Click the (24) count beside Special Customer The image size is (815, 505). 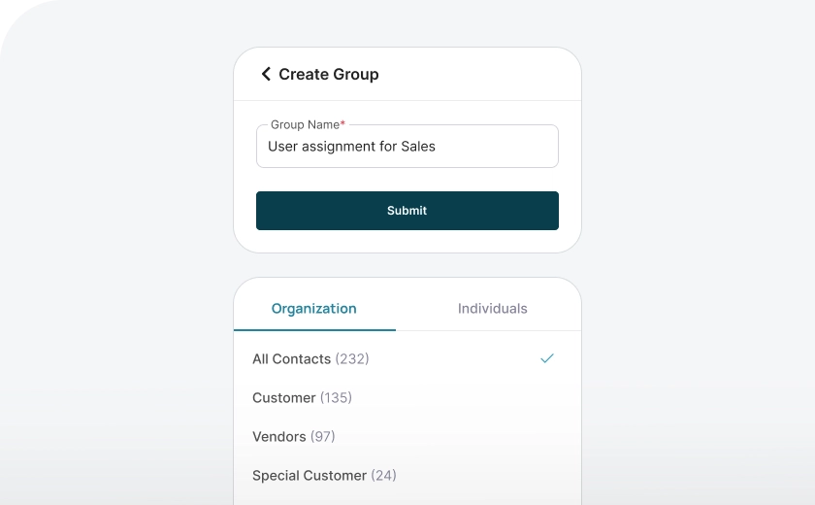coord(383,476)
